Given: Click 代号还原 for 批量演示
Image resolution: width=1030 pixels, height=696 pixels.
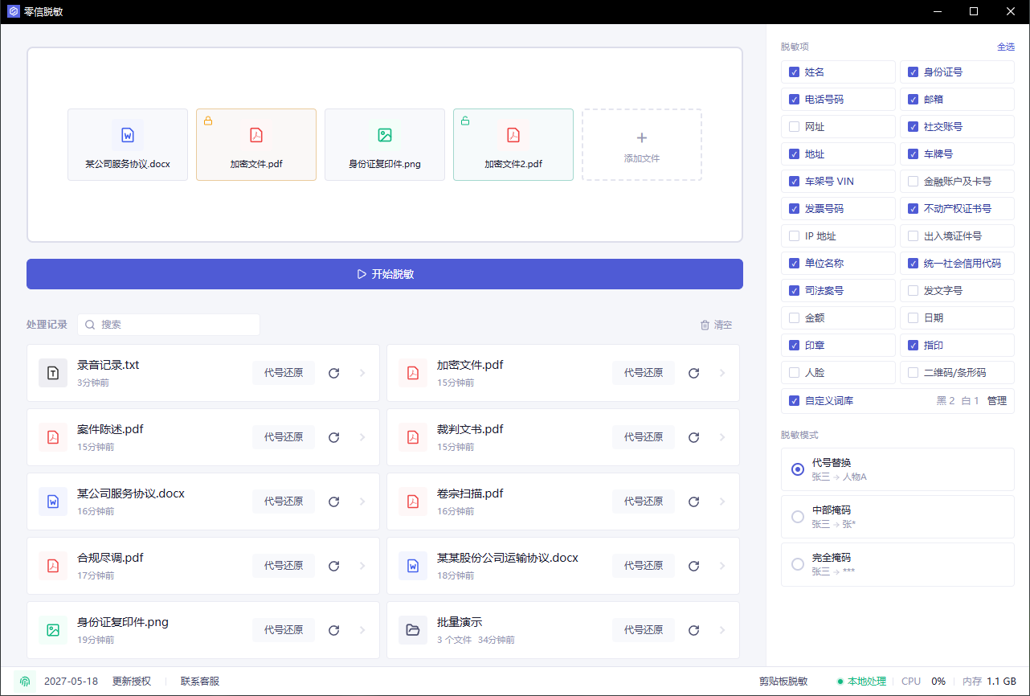Looking at the screenshot, I should [644, 630].
